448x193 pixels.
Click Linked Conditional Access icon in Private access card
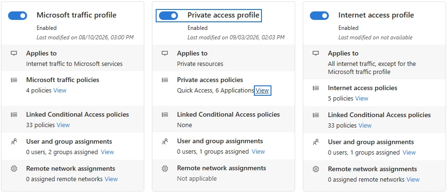pos(165,114)
